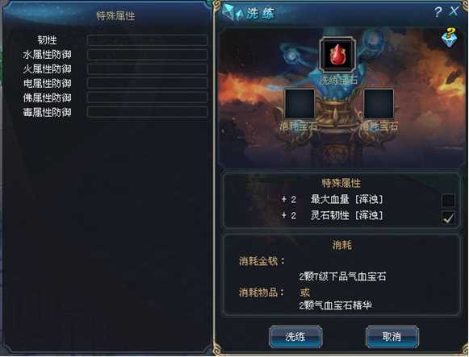Viewport: 469px width, 357px height.
Task: Select the left 消耗宝石 empty slot
Action: (x=299, y=103)
